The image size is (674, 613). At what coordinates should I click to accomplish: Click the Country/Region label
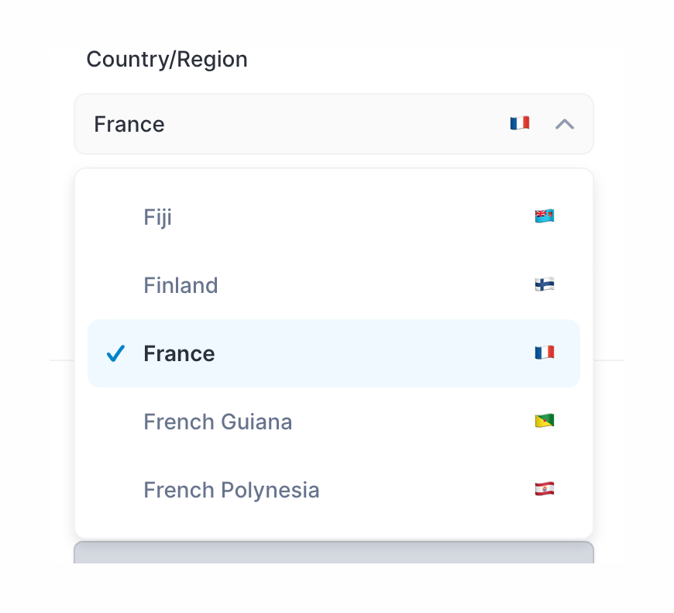(167, 59)
